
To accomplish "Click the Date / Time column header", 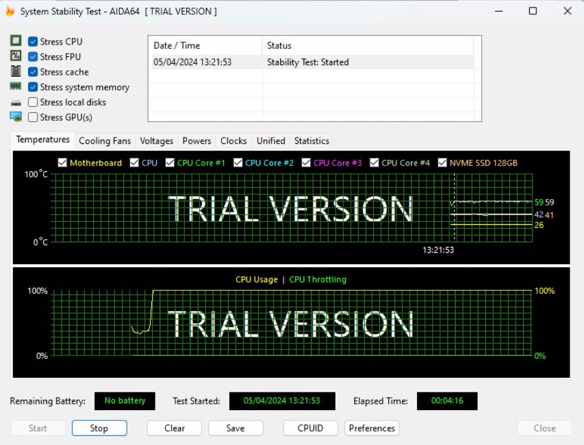I will pyautogui.click(x=205, y=45).
